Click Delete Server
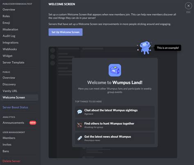 11,161
